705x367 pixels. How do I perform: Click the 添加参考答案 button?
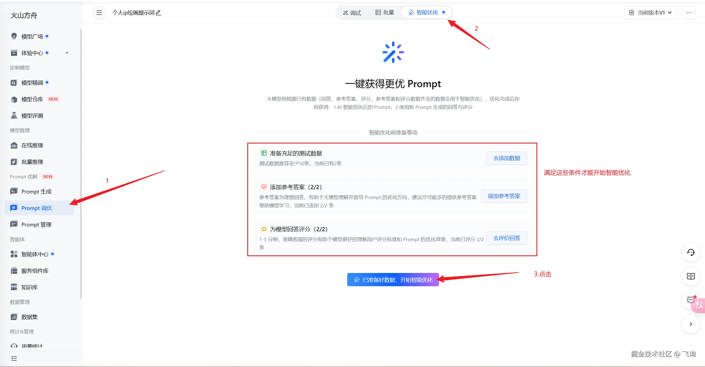tap(504, 196)
